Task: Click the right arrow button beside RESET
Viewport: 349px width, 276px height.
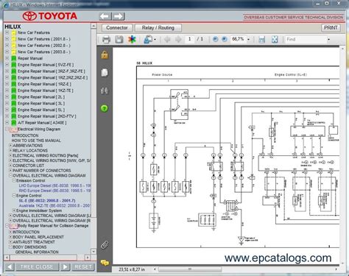Action: [65, 266]
